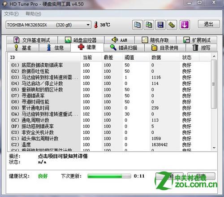Click the vertical scrollbar thumb
Image resolution: width=224 pixels, height=197 pixels.
214,84
